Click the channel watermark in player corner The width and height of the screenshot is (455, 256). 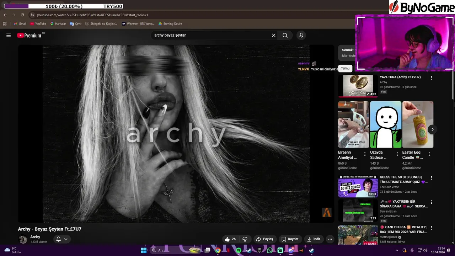click(327, 212)
